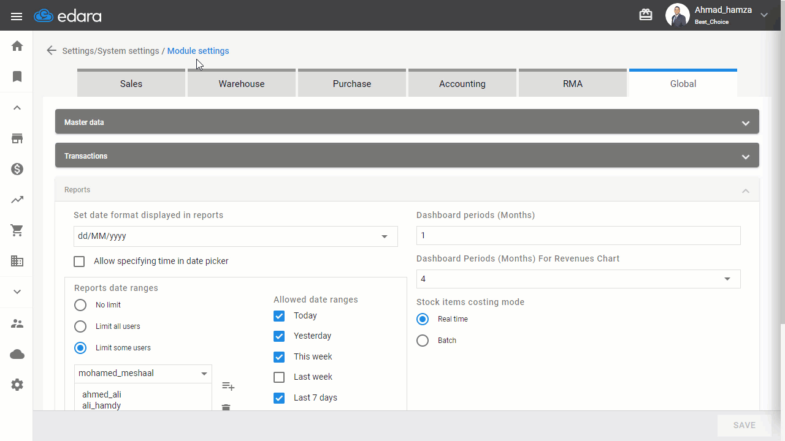Click Settings/System settings breadcrumb
This screenshot has height=441, width=785.
pos(110,51)
